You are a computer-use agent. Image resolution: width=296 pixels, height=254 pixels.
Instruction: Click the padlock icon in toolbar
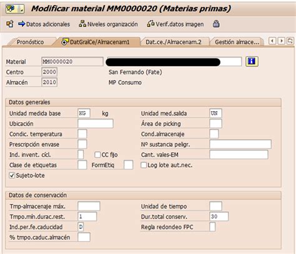(216, 24)
